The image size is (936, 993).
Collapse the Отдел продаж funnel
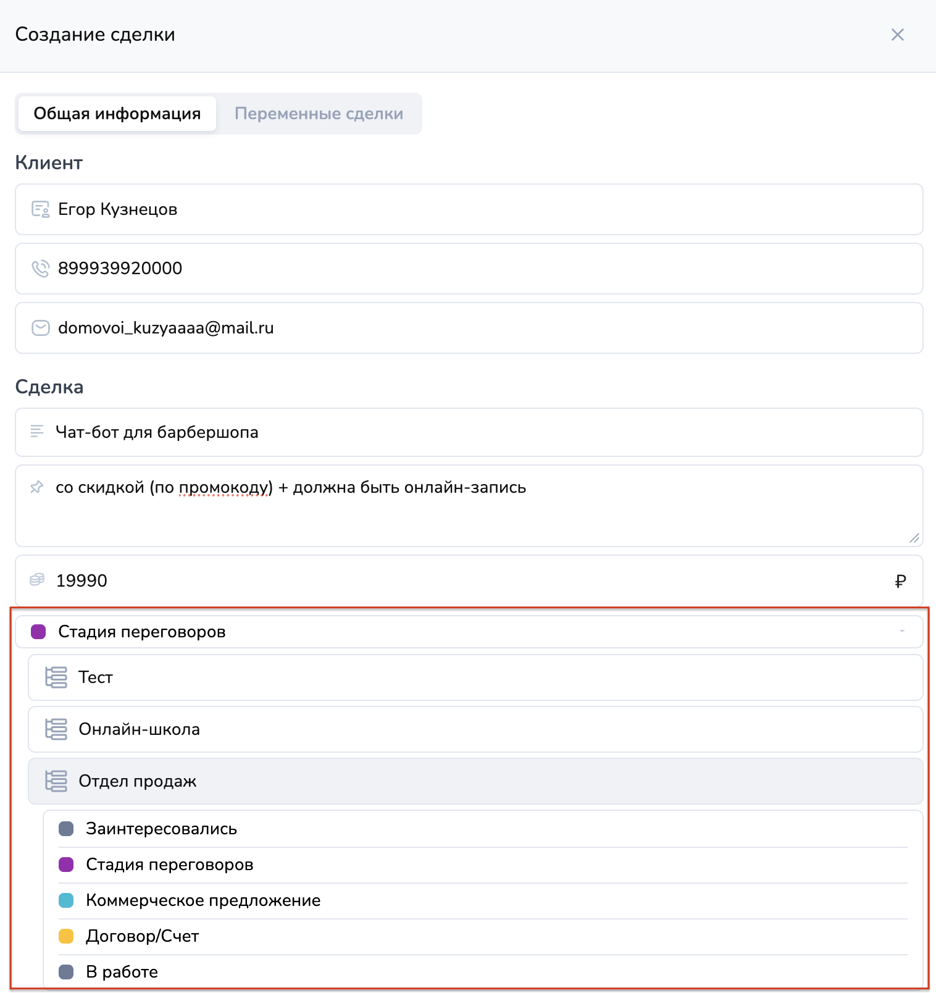tap(475, 781)
